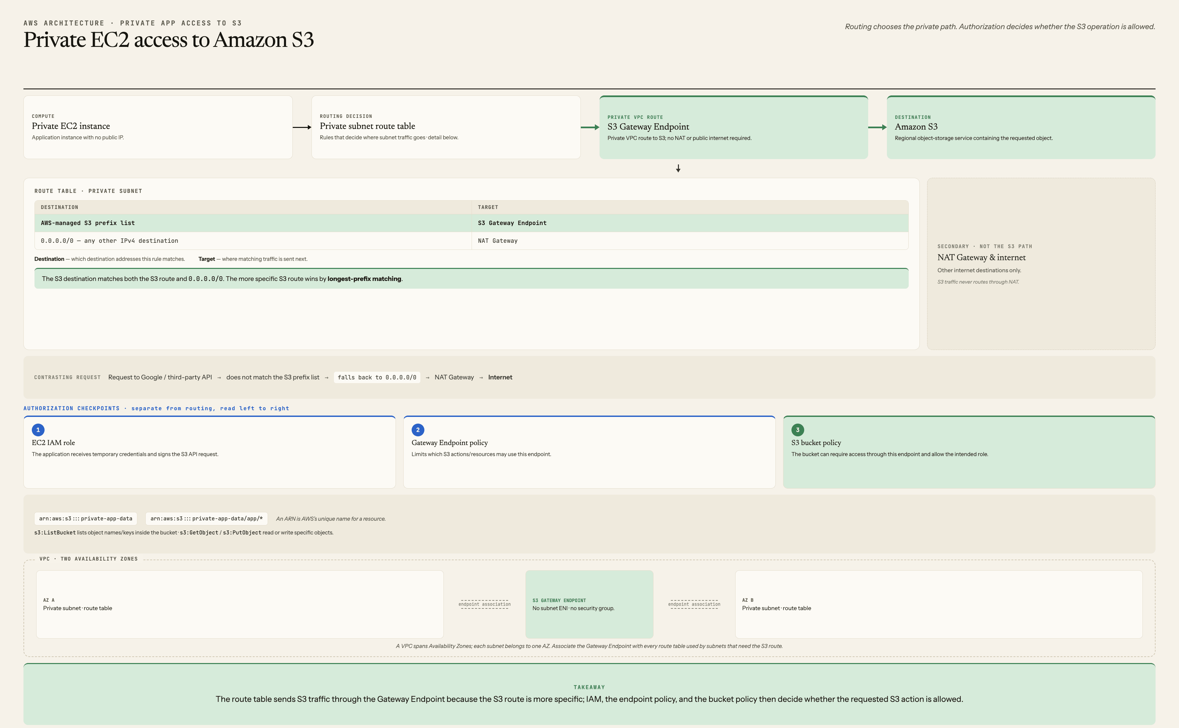Click 'does not match the S3 prefix list'

pyautogui.click(x=273, y=377)
